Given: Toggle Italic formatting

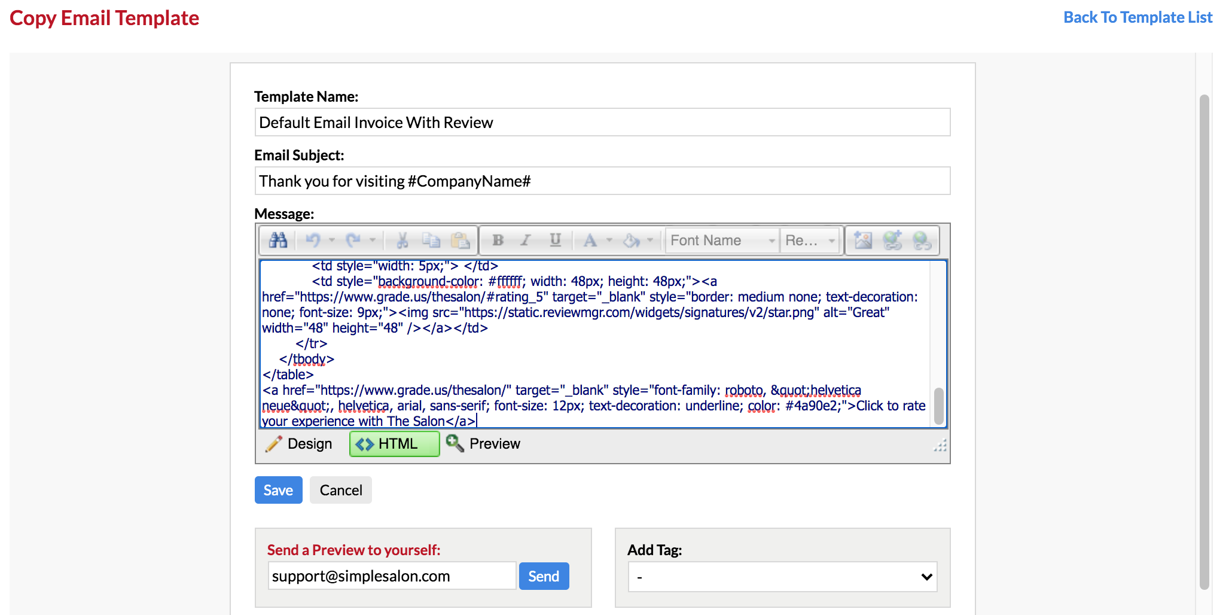Looking at the screenshot, I should pyautogui.click(x=526, y=240).
